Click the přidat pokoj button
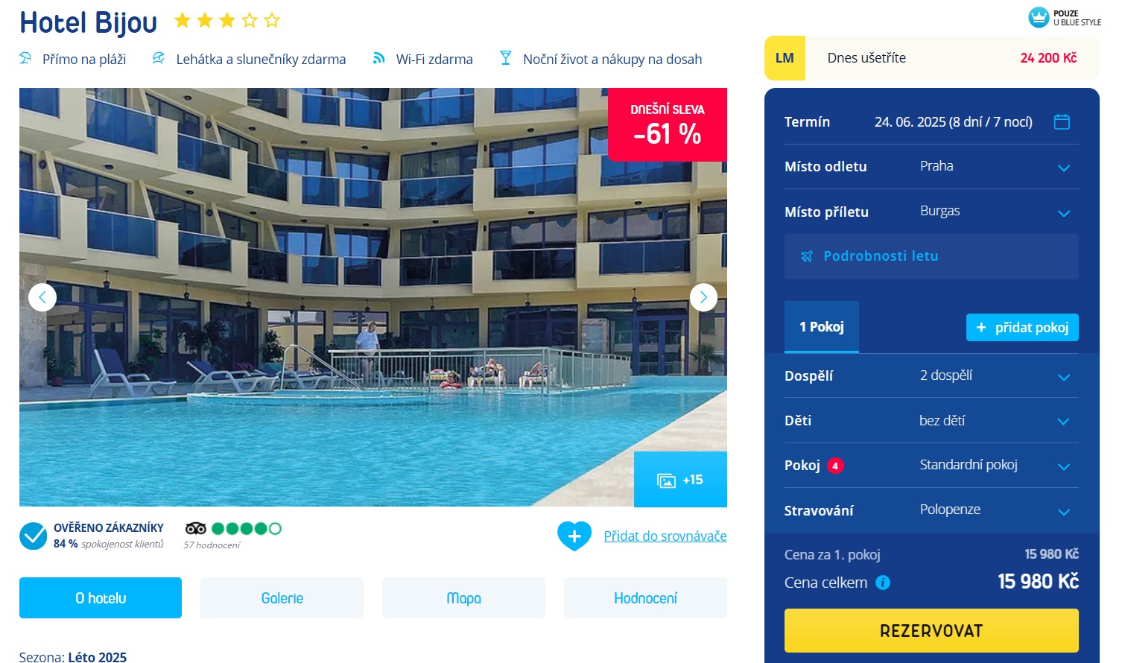 (1022, 328)
